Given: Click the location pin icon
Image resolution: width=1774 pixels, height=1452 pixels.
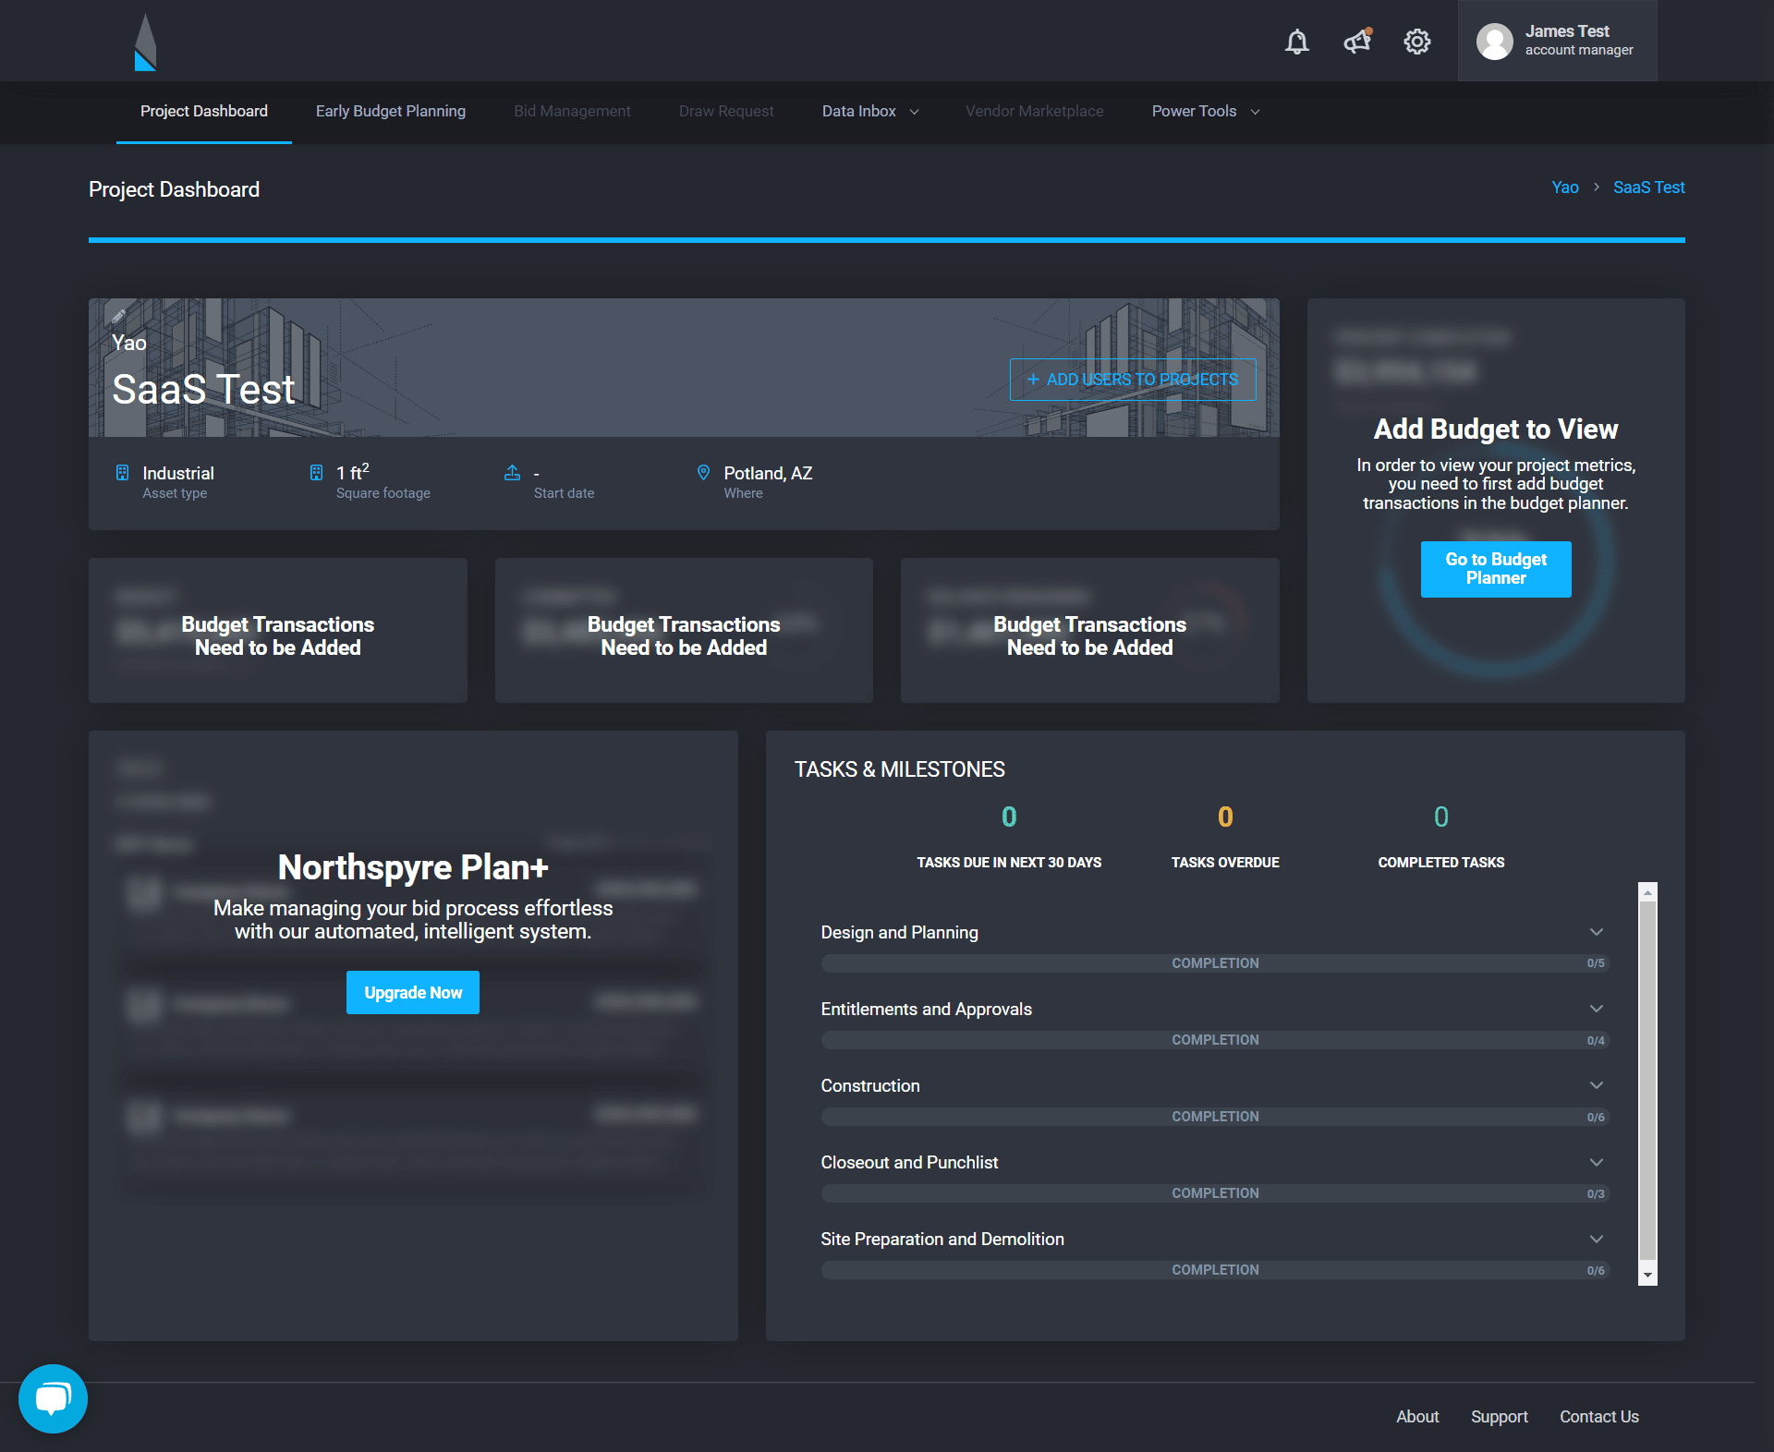Looking at the screenshot, I should coord(703,473).
